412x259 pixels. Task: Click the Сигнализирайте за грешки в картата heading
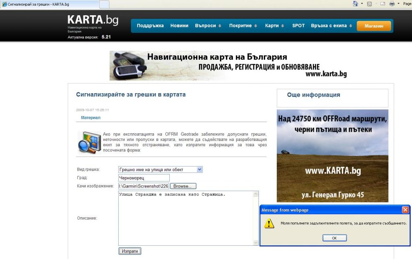coord(131,95)
